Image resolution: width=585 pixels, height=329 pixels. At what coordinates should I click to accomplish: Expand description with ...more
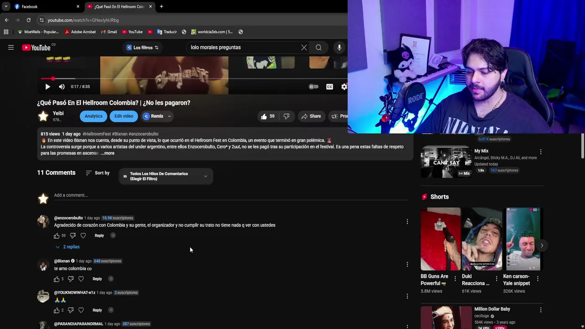(x=108, y=153)
